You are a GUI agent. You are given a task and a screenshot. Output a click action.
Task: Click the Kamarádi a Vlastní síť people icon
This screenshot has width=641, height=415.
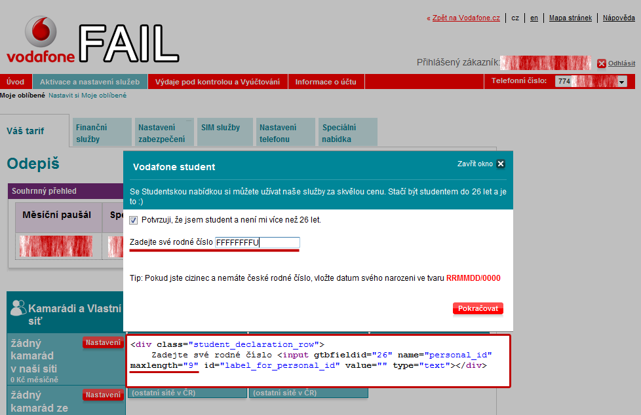18,308
